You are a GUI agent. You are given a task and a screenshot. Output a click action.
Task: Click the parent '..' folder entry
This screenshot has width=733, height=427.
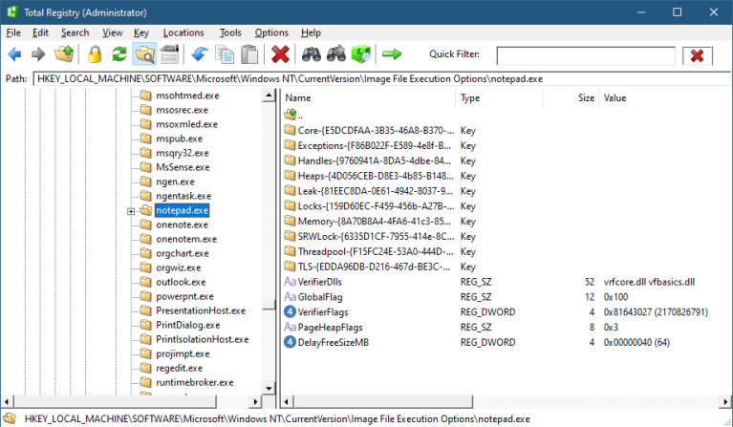294,115
